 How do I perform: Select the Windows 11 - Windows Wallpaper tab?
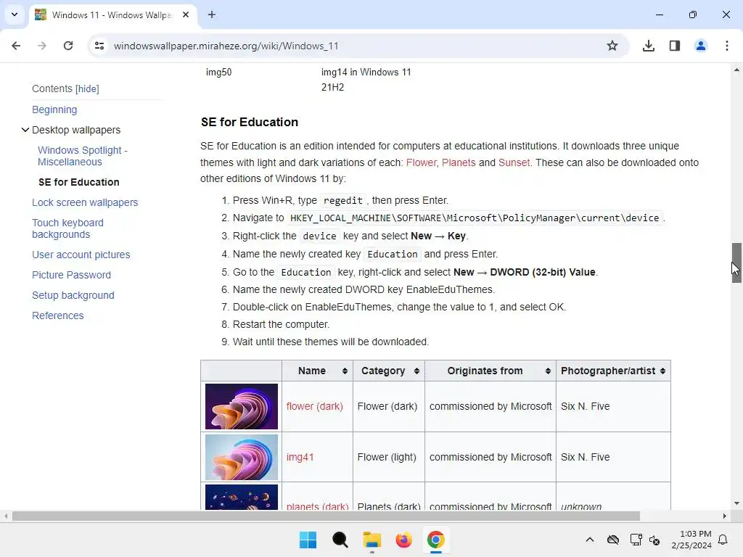point(112,15)
